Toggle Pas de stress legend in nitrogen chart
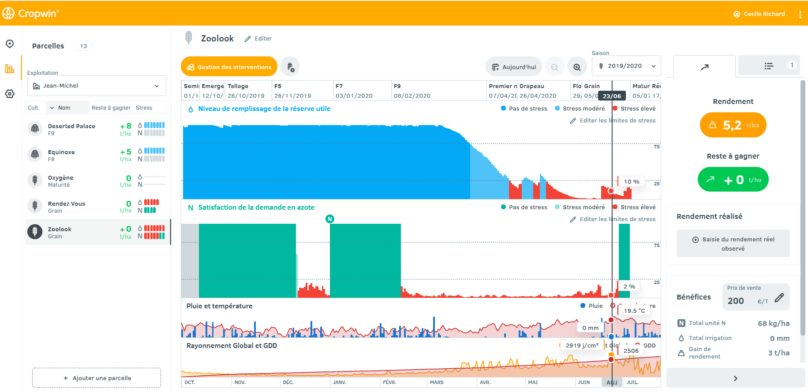Viewport: 808px width, 392px height. coord(524,207)
